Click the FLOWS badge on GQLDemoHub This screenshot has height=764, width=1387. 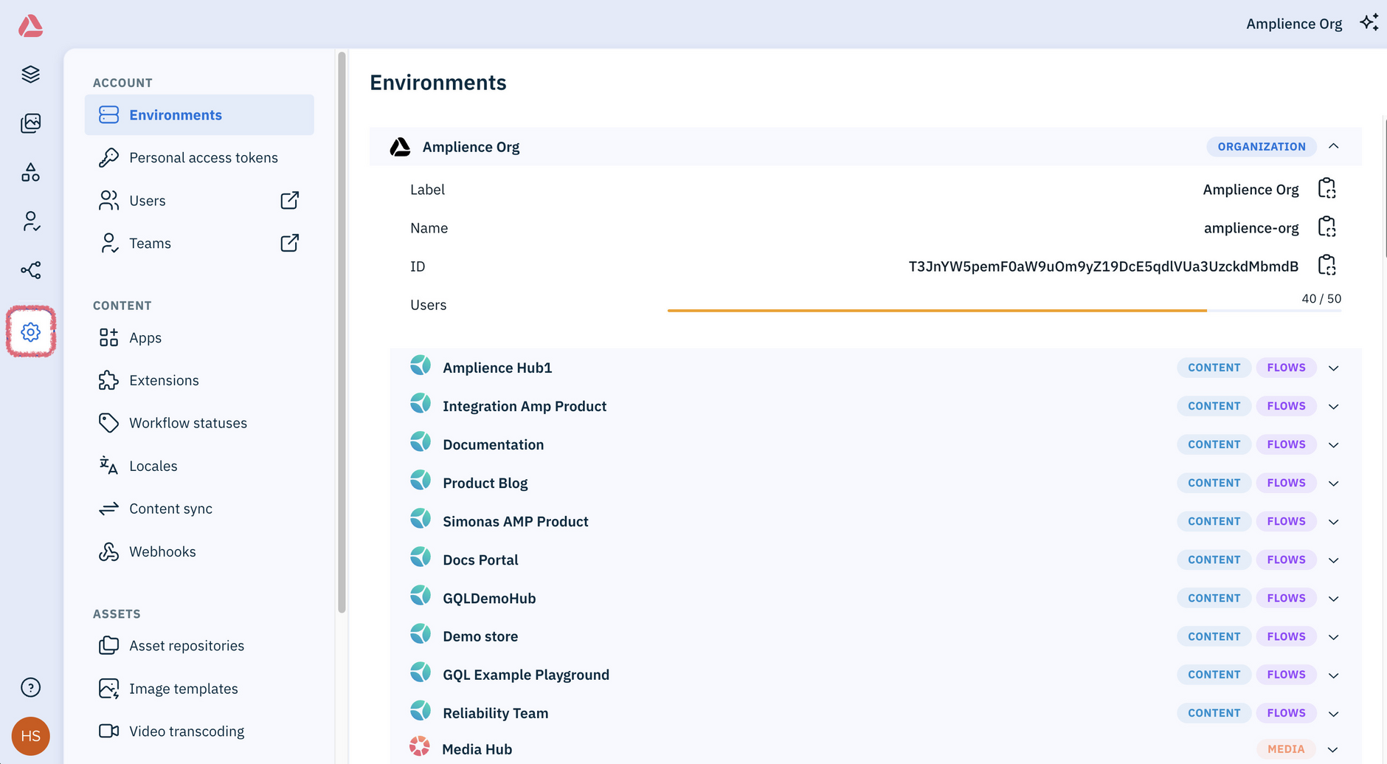click(1286, 598)
